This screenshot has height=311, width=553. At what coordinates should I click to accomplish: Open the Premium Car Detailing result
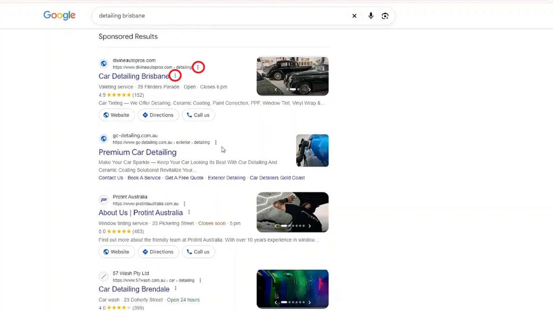click(x=137, y=152)
